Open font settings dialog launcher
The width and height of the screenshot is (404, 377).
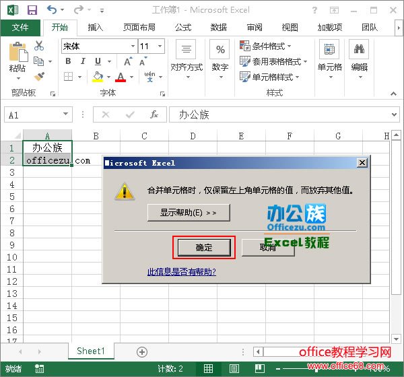click(x=162, y=94)
